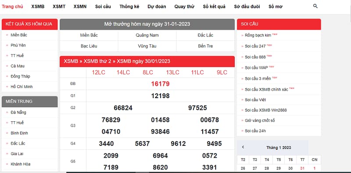This screenshot has width=351, height=173.
Task: Open Miền Bắc under yesterday's results
Action: click(19, 35)
